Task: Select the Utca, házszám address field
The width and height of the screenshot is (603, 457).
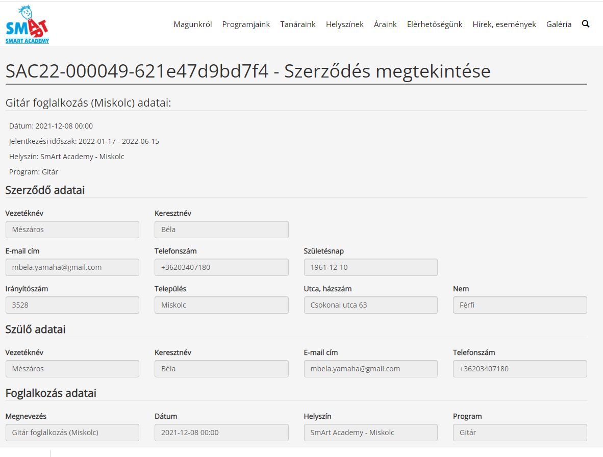Action: (370, 305)
